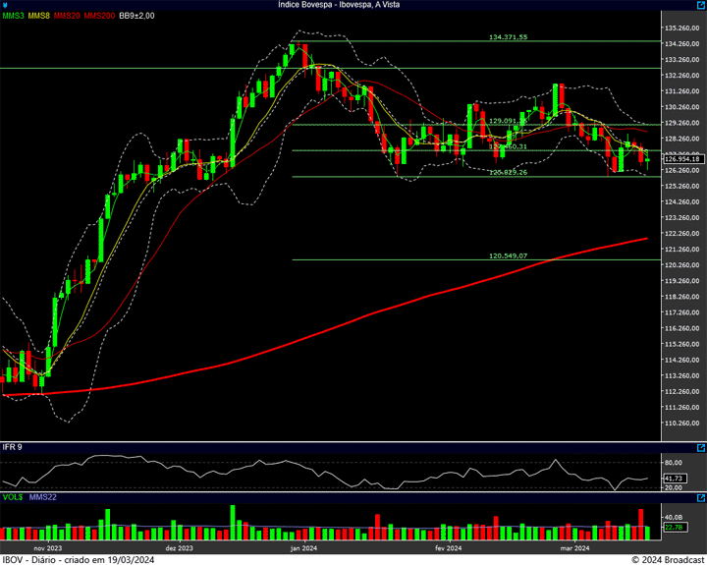Click the pin icon at top-right corner

pyautogui.click(x=700, y=5)
